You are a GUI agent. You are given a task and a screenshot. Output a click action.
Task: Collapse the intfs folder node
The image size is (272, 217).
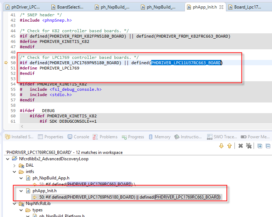tap(15, 172)
